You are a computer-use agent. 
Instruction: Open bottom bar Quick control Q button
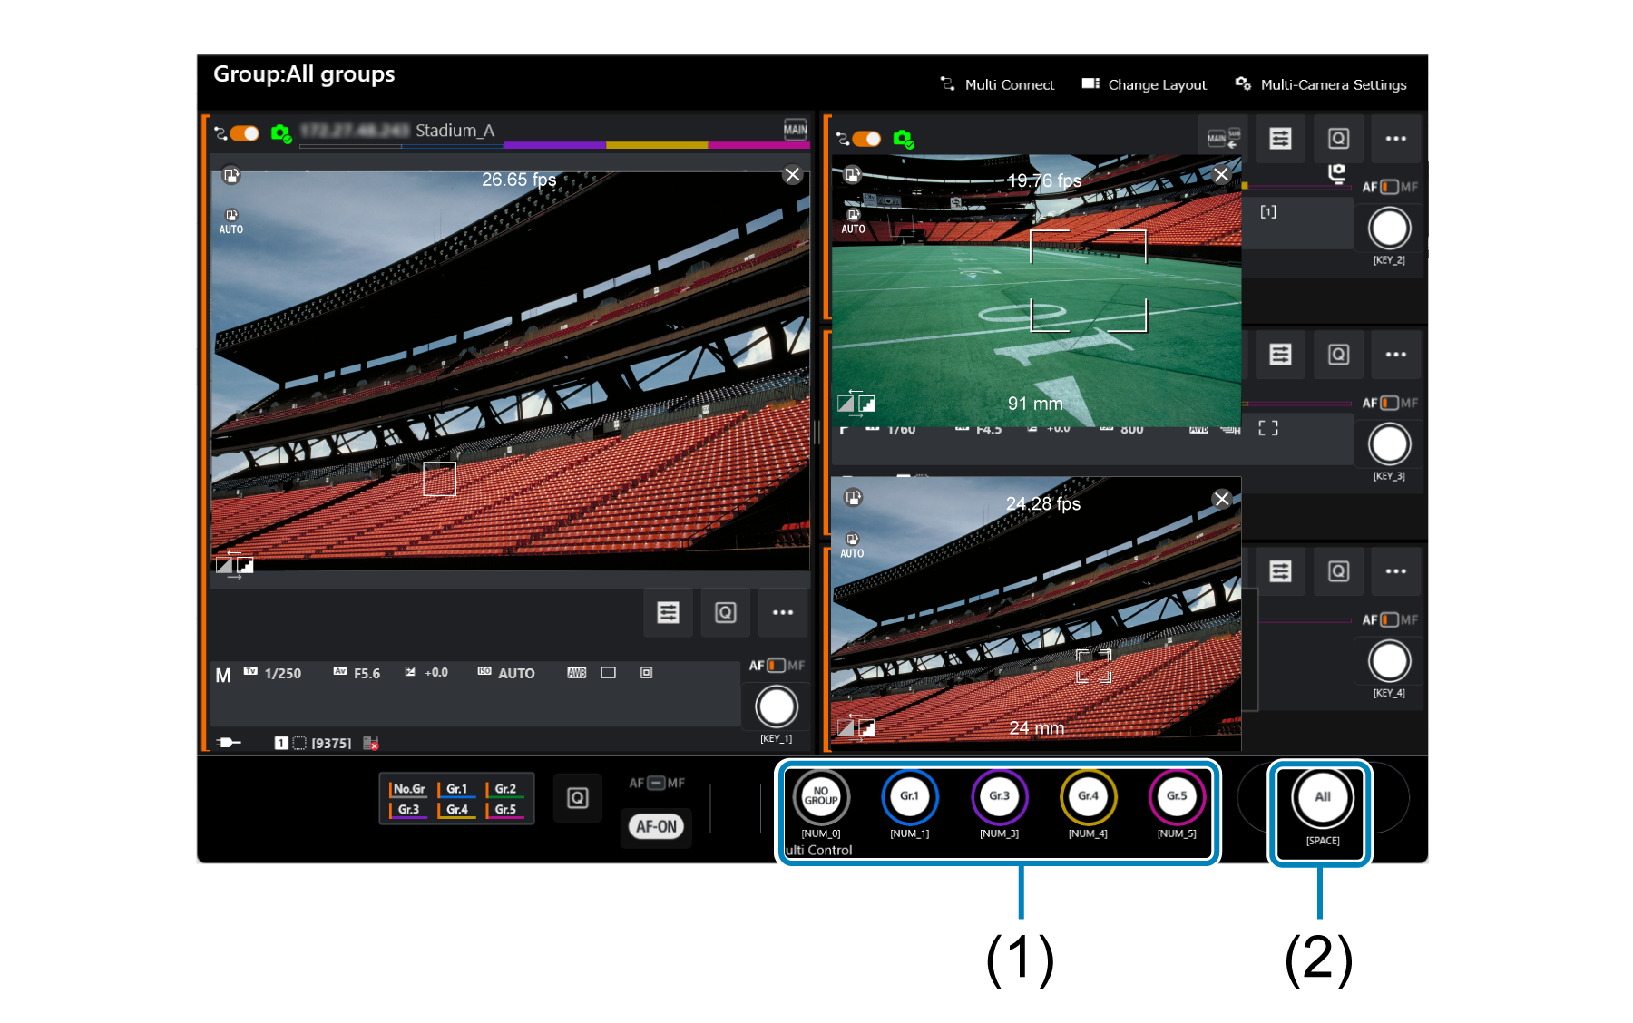(x=578, y=797)
